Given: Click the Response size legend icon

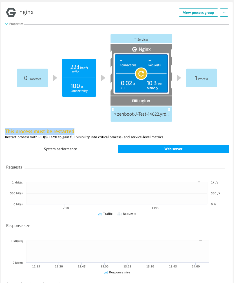Looking at the screenshot, I should [106, 273].
